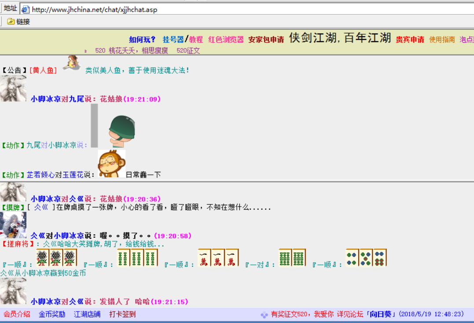The height and width of the screenshot is (323, 474).
Task: Click avatar beside 19:20:36 message
Action: [x=13, y=192]
